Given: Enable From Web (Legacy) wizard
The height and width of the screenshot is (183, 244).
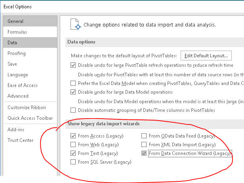Looking at the screenshot, I should click(73, 145).
